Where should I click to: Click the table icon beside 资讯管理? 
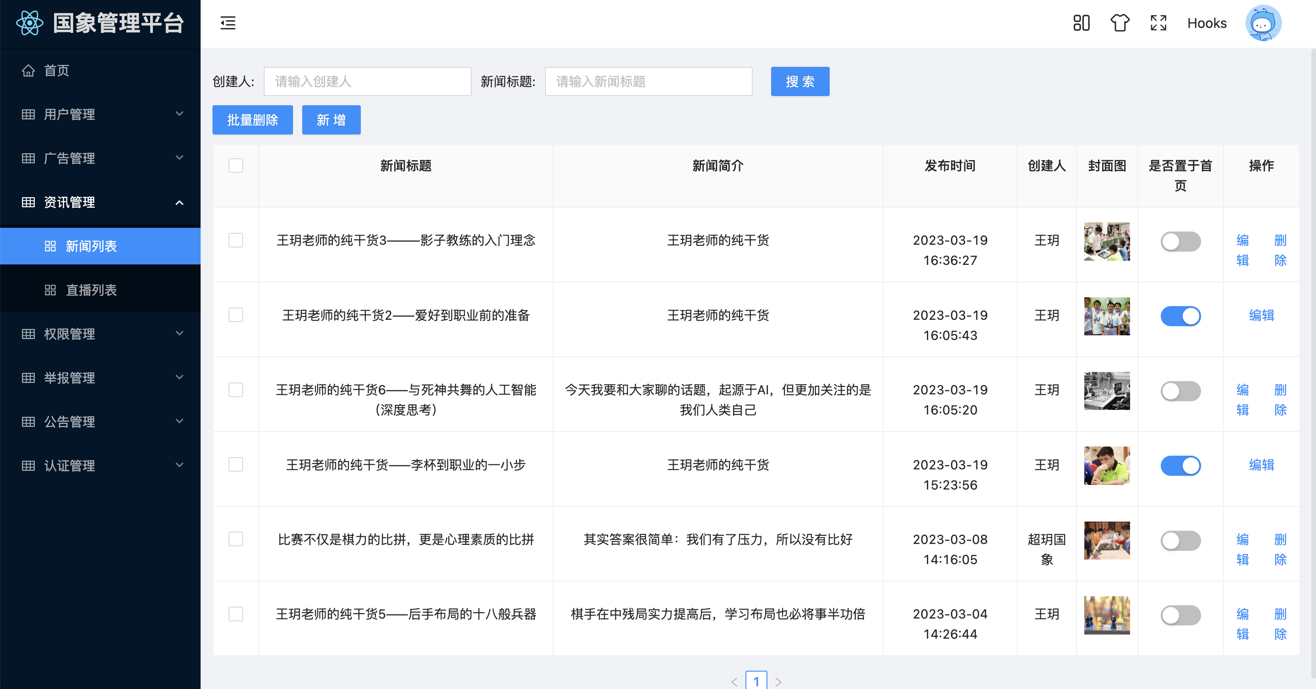pos(28,202)
